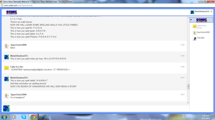
Task: Open Windows Media Player from taskbar
Action: point(13,117)
